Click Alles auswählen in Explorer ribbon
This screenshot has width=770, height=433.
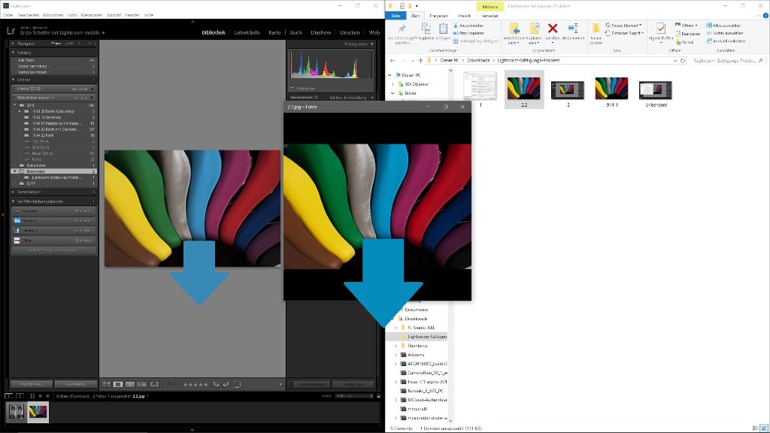coord(723,25)
